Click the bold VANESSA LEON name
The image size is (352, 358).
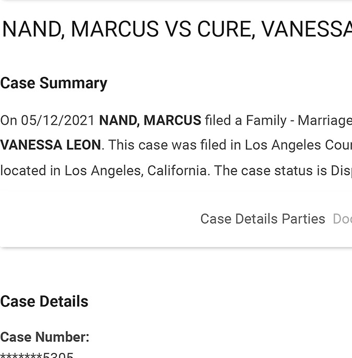[x=51, y=145]
